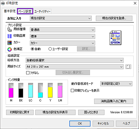This screenshot has height=129, width=139.
Task: Check the 印刷プレビューを表示 checkbox
Action: pos(72,91)
